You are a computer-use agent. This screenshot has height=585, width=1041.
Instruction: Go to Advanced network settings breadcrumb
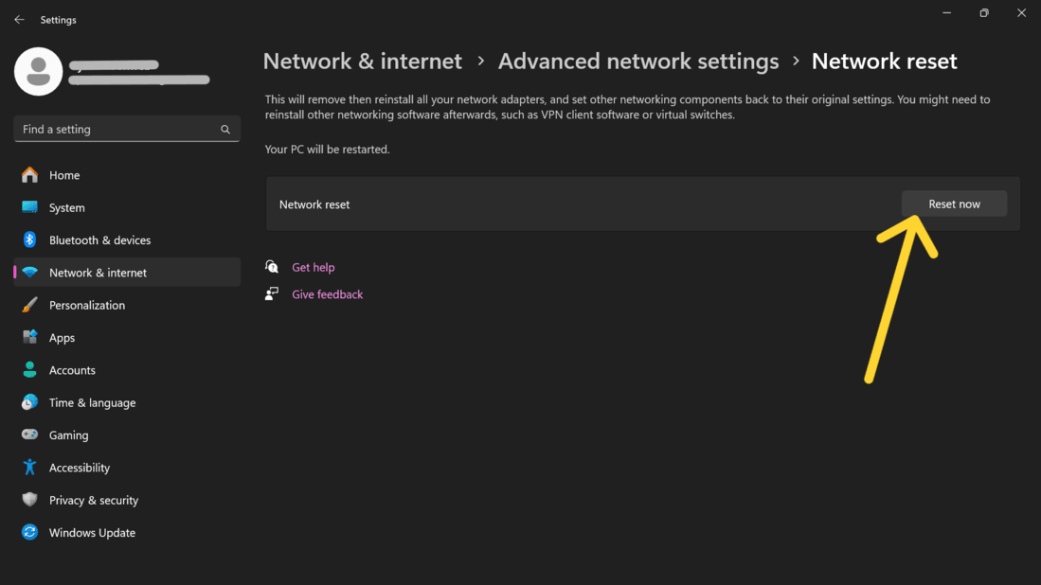pyautogui.click(x=637, y=62)
